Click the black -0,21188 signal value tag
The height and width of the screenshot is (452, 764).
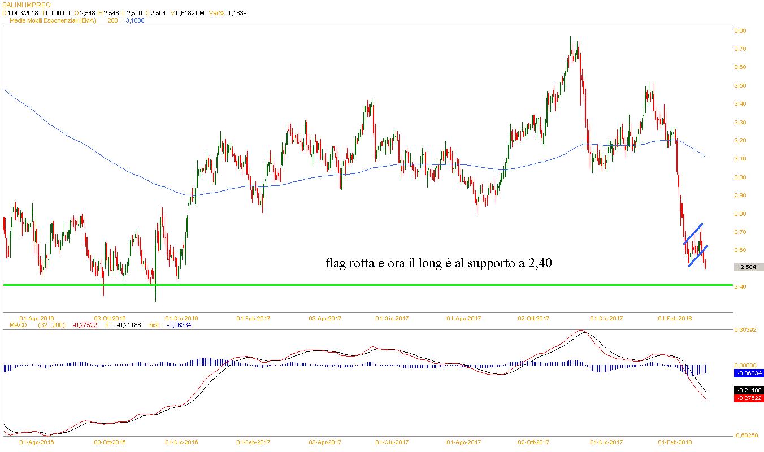(x=748, y=390)
